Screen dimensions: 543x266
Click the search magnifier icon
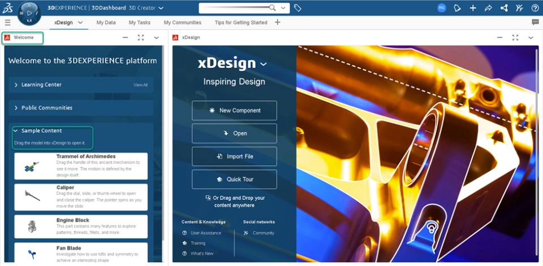(273, 8)
